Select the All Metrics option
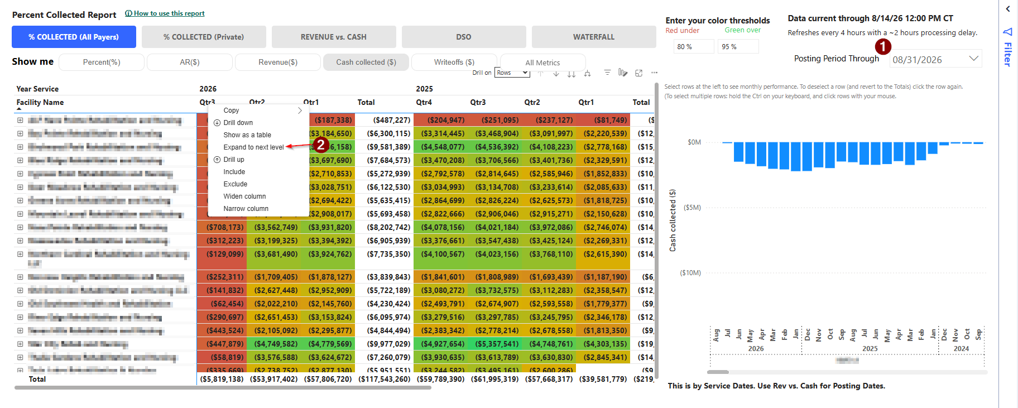Screen dimensions: 1018x408 pyautogui.click(x=542, y=63)
